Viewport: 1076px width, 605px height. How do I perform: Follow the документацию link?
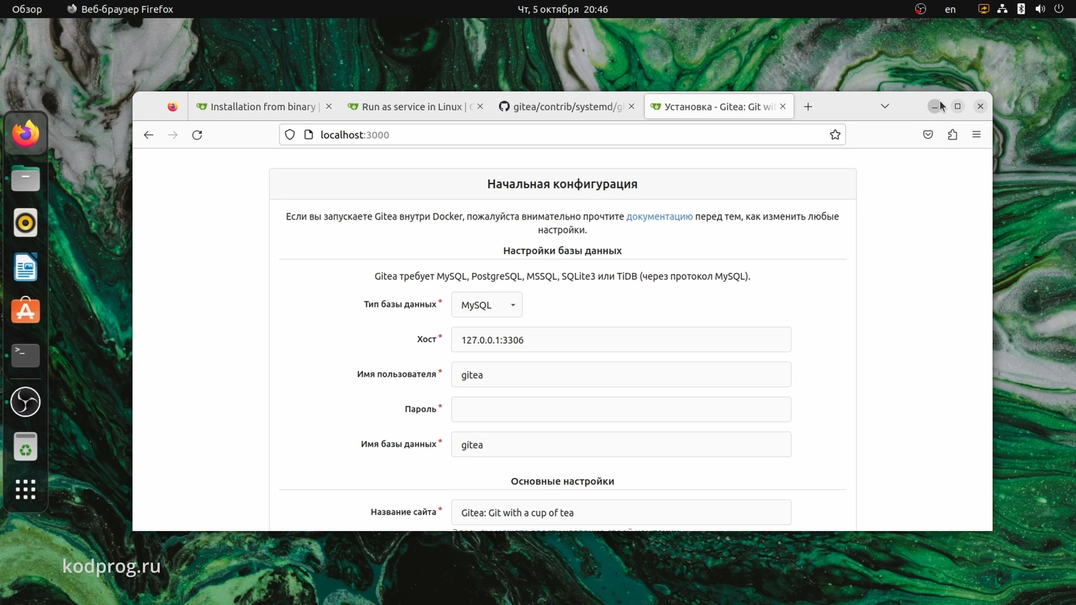click(659, 217)
